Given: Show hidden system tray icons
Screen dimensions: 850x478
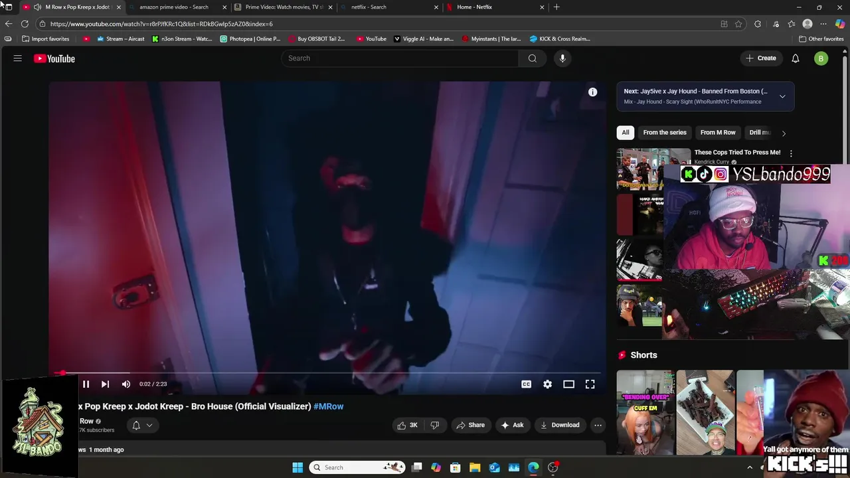Looking at the screenshot, I should [x=750, y=467].
